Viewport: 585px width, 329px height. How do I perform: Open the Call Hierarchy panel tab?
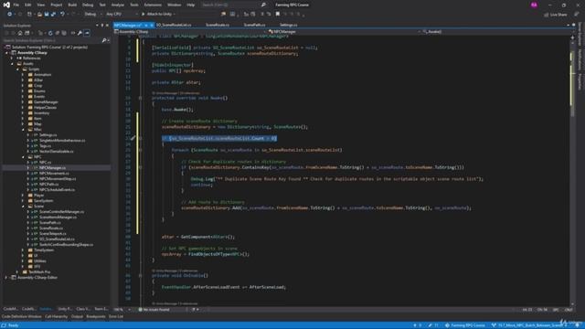(57, 317)
